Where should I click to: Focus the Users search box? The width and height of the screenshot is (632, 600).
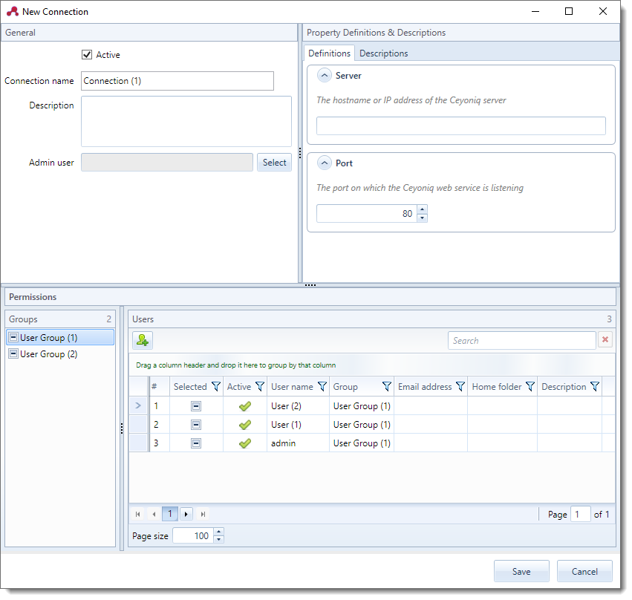point(521,341)
